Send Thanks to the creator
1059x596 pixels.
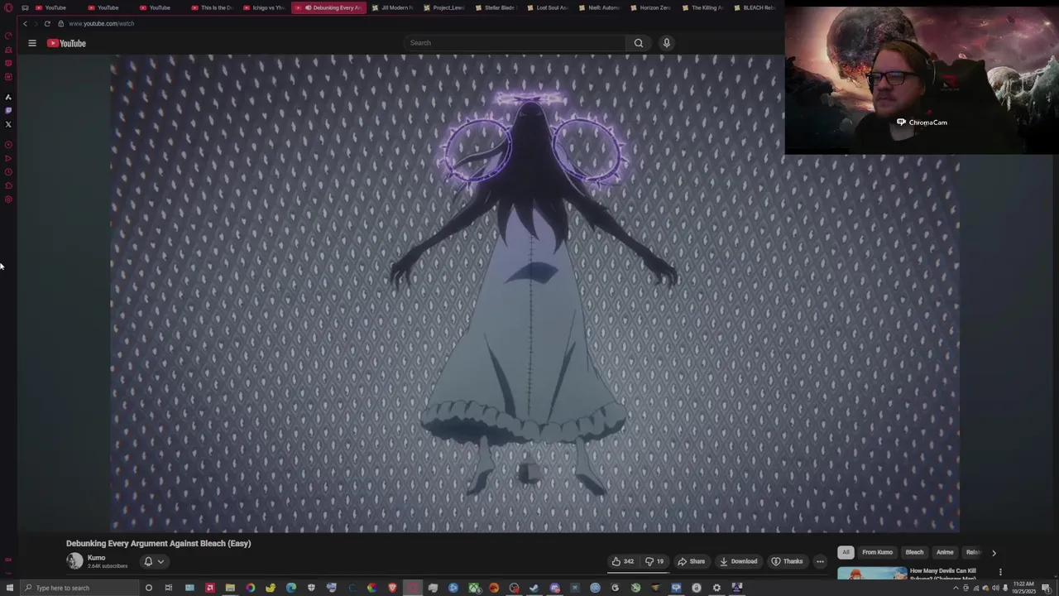click(787, 561)
